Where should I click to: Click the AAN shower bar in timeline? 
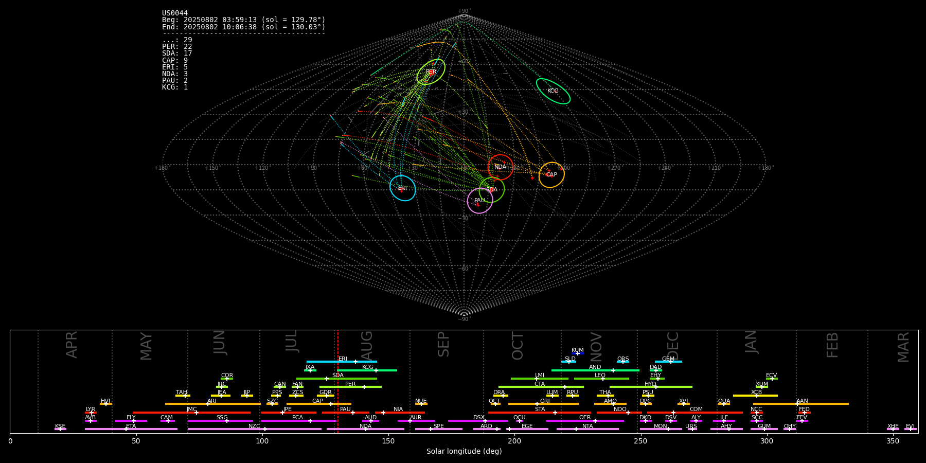801,404
